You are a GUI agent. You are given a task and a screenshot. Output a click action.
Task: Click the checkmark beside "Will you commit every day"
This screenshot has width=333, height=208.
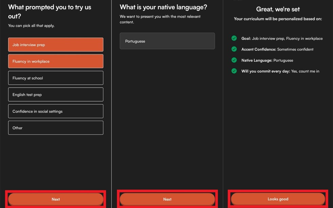(234, 71)
